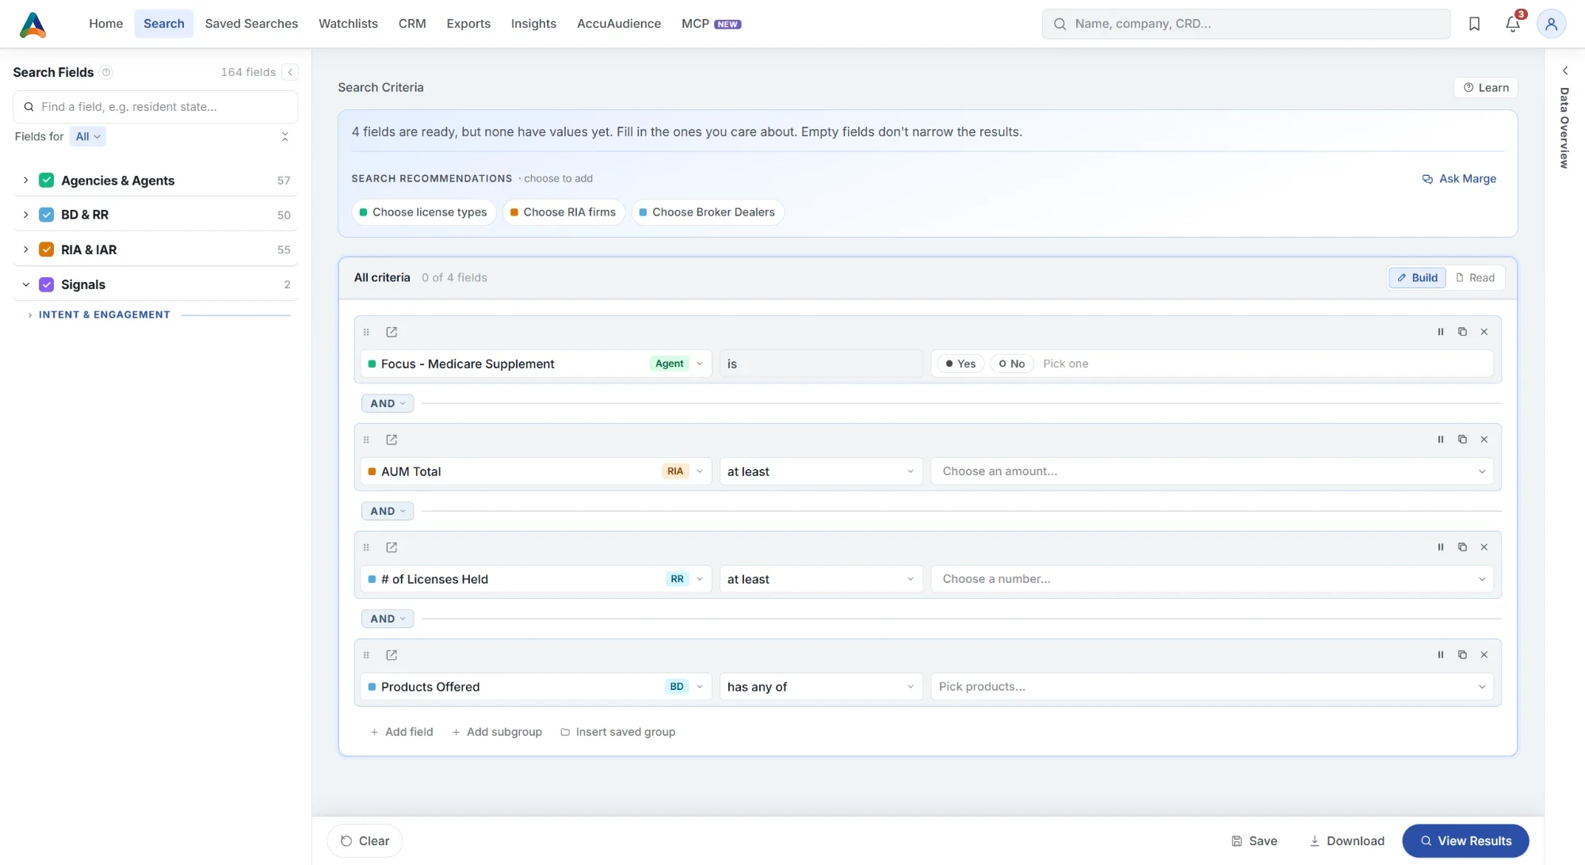Select Yes for Medicare Supplement
Image resolution: width=1585 pixels, height=865 pixels.
[x=961, y=364]
